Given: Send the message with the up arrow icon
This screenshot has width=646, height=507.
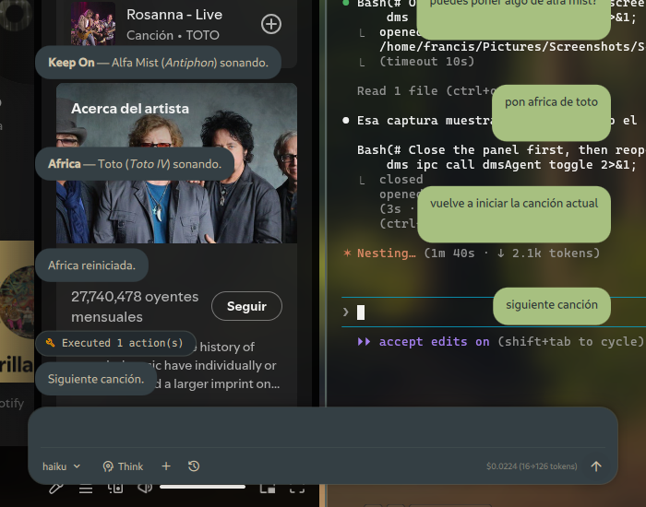Looking at the screenshot, I should (x=596, y=466).
